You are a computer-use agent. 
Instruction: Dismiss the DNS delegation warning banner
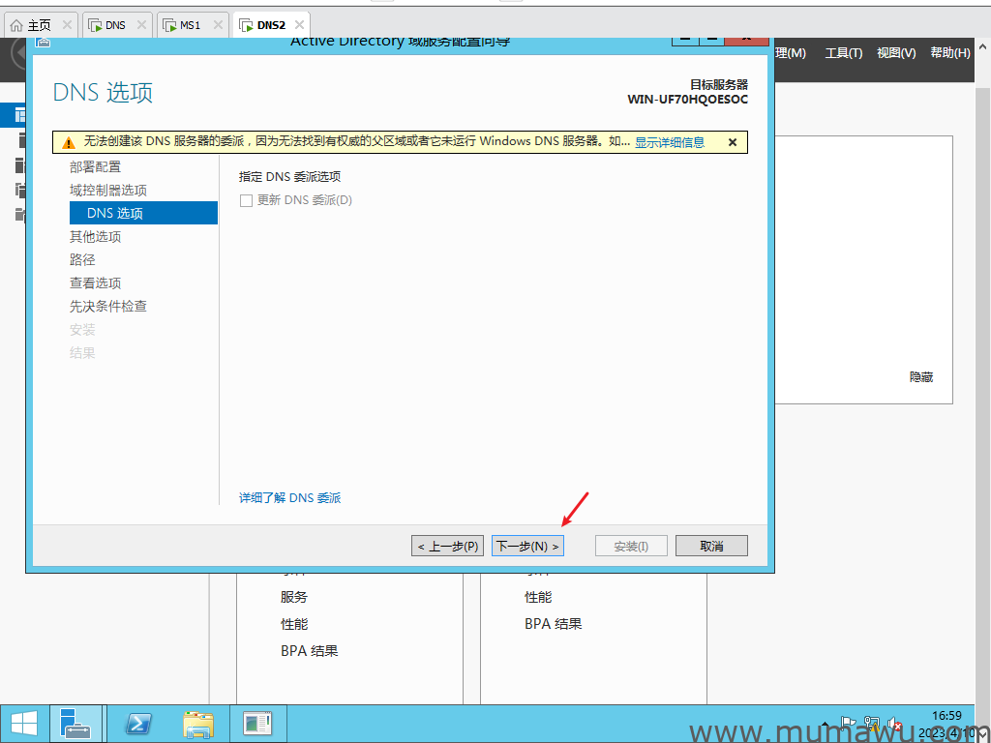(x=733, y=142)
